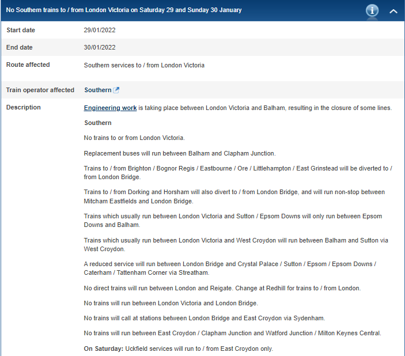The height and width of the screenshot is (356, 405).
Task: Click the Start date value 29/01/2022
Action: point(100,30)
